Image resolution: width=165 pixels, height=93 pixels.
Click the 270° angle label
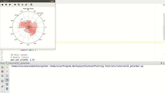[28, 45]
